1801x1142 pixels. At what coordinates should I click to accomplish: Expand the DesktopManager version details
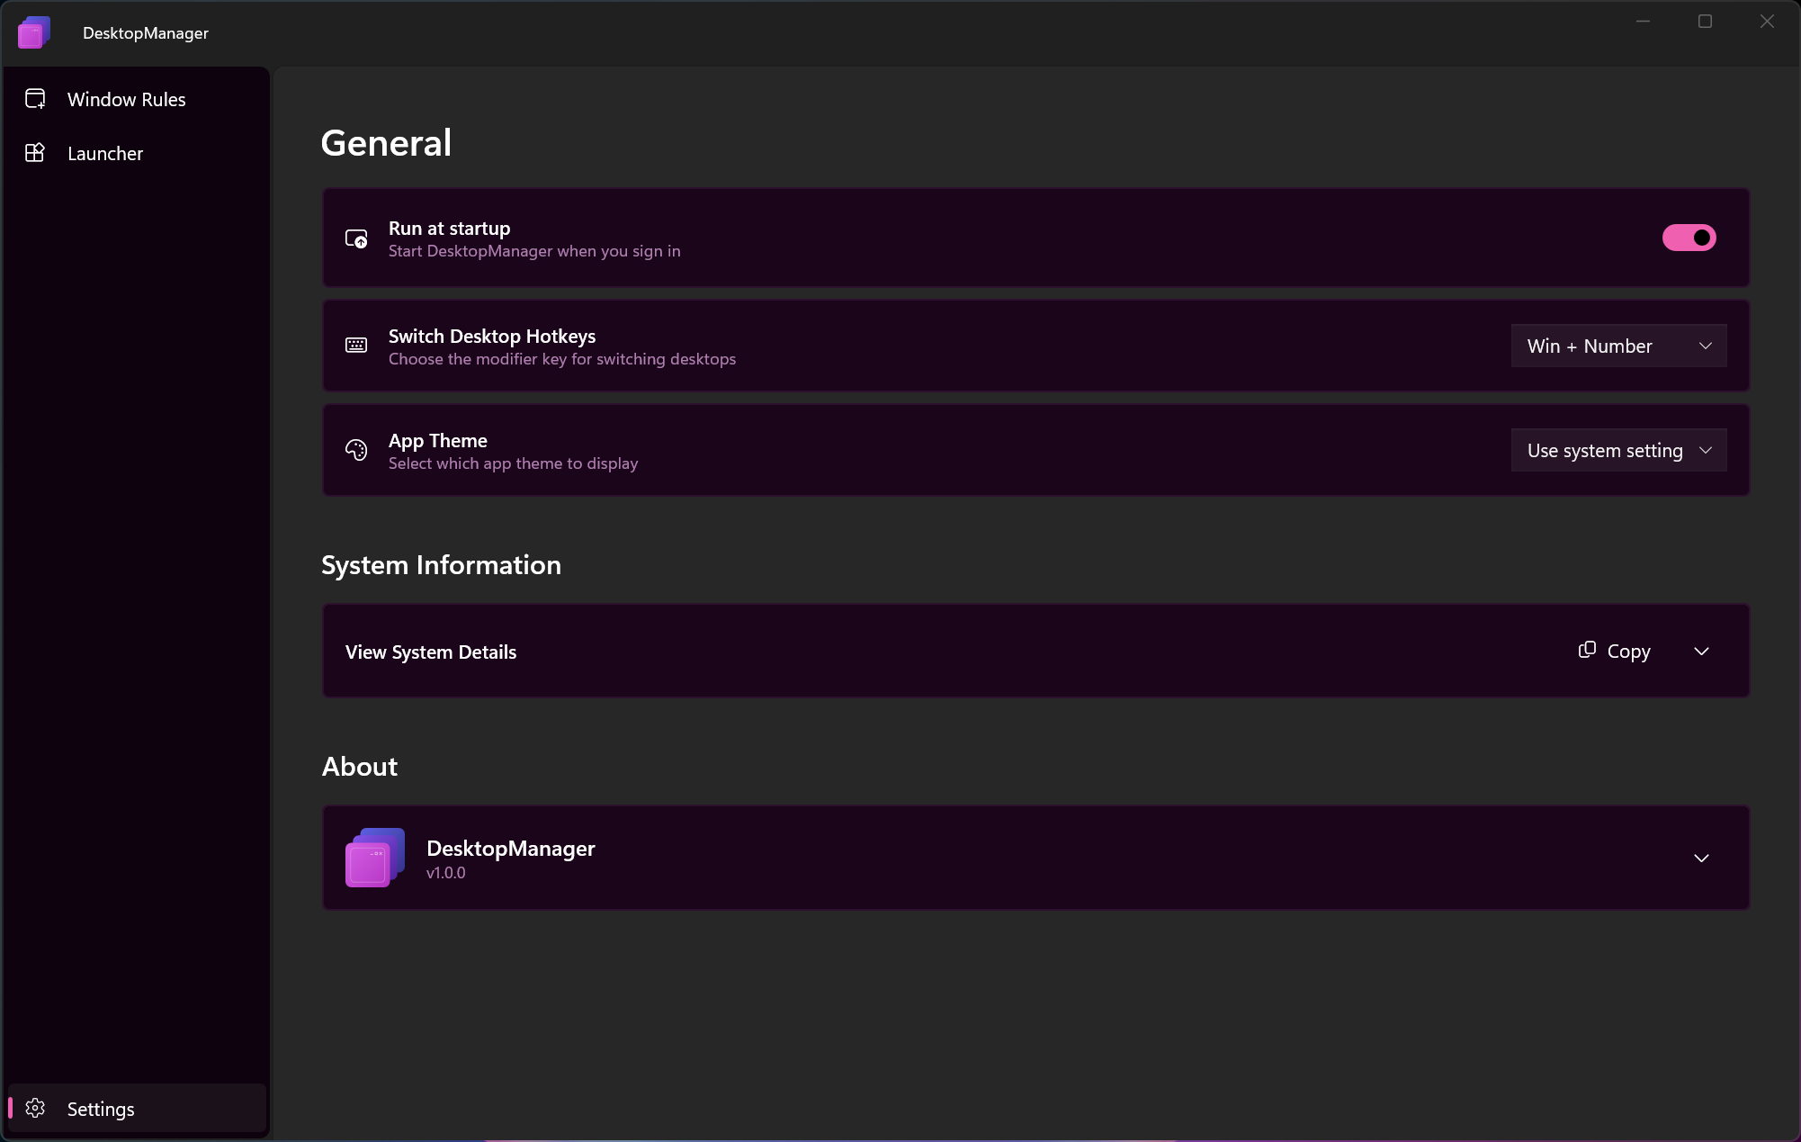click(1700, 858)
